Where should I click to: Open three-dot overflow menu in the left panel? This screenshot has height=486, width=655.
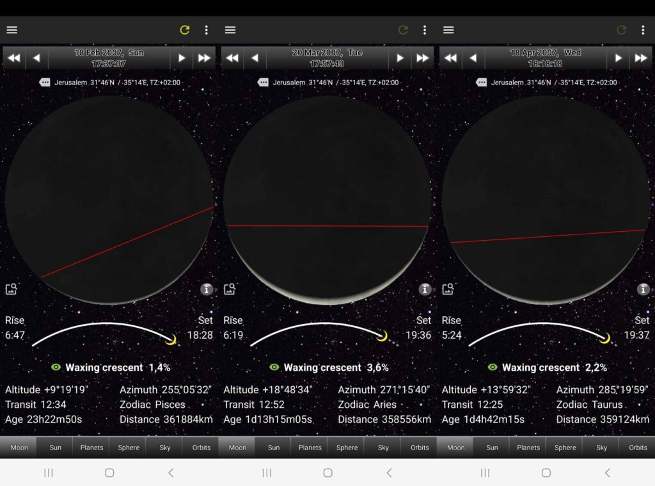pyautogui.click(x=206, y=30)
